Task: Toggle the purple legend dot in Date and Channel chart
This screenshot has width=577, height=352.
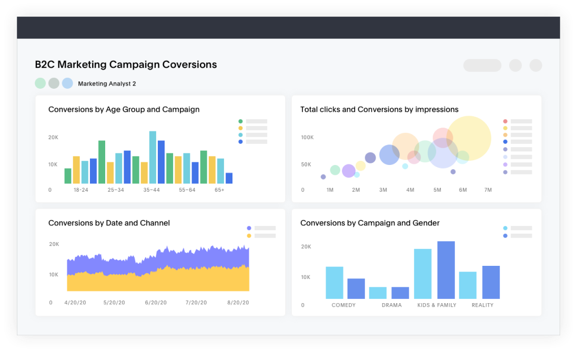Action: pos(249,229)
